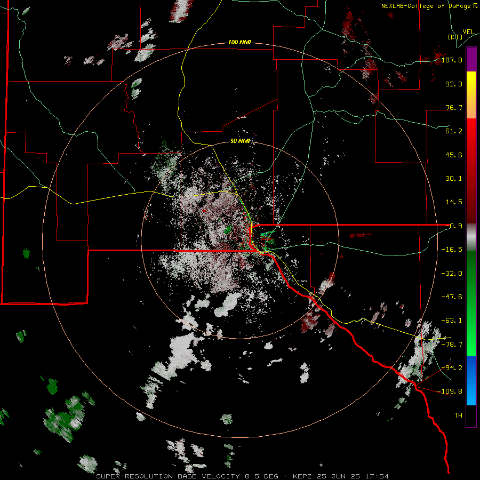The width and height of the screenshot is (480, 480).
Task: Click the 61.2 velocity scale value
Action: [454, 131]
